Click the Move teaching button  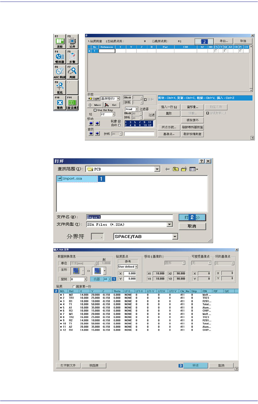click(x=95, y=105)
